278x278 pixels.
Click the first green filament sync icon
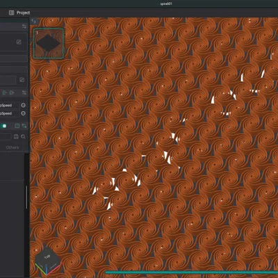(4, 92)
